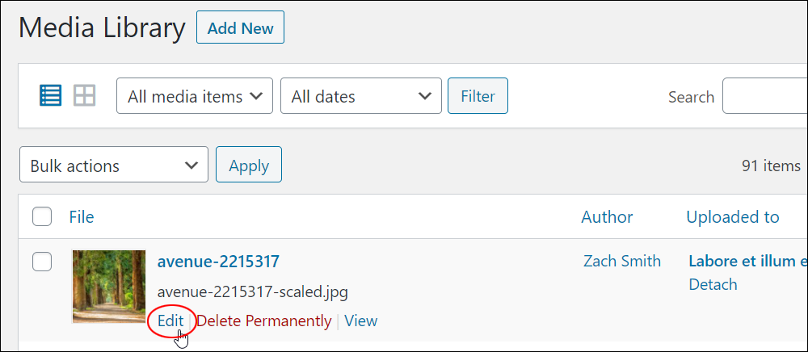Click the Delete Permanently link
Screen dimensions: 808x352
[264, 321]
